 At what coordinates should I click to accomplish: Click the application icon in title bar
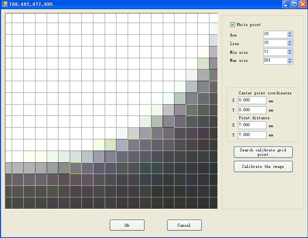[x=4, y=4]
